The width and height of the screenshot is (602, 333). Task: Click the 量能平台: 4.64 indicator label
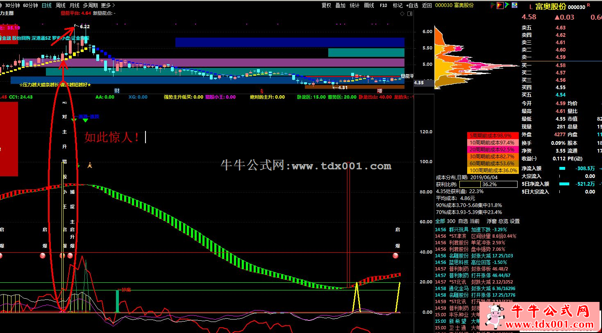(76, 13)
